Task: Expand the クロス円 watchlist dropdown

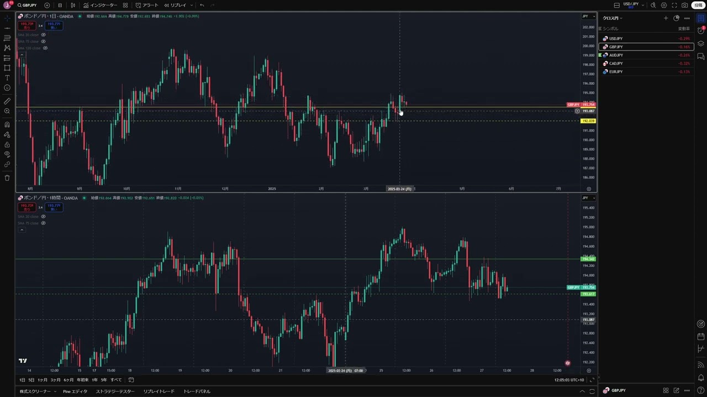Action: pos(613,18)
